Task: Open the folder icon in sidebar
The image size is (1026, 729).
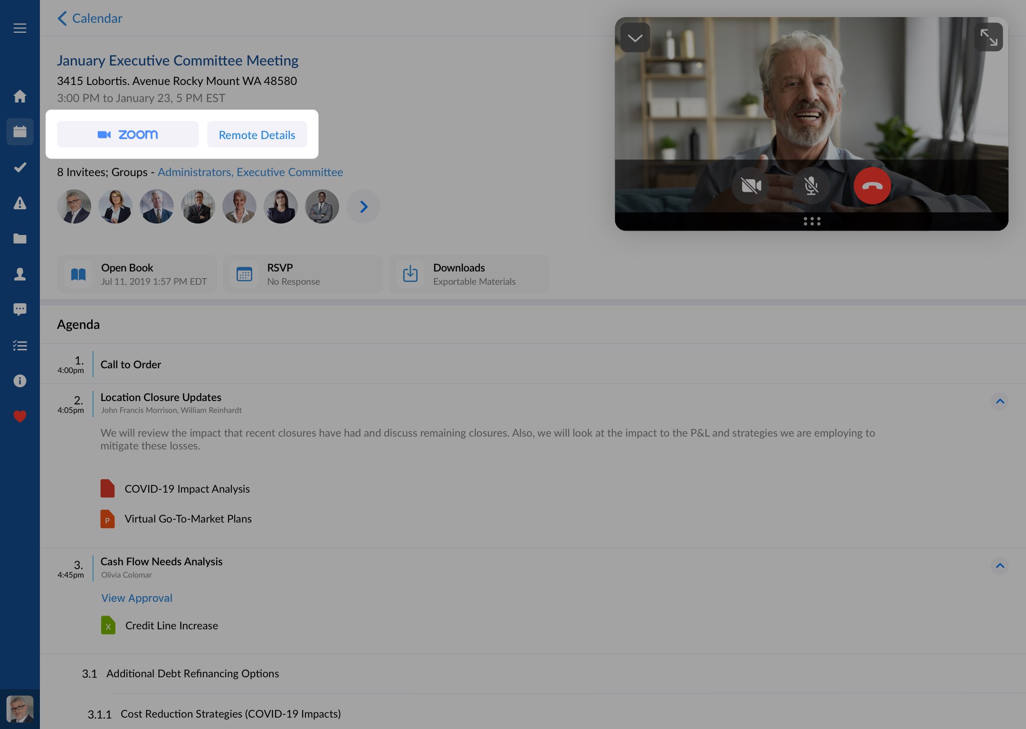Action: [19, 239]
